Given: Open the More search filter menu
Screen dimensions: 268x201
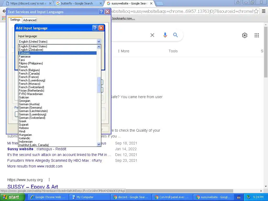Looking at the screenshot, I should pos(124,51).
